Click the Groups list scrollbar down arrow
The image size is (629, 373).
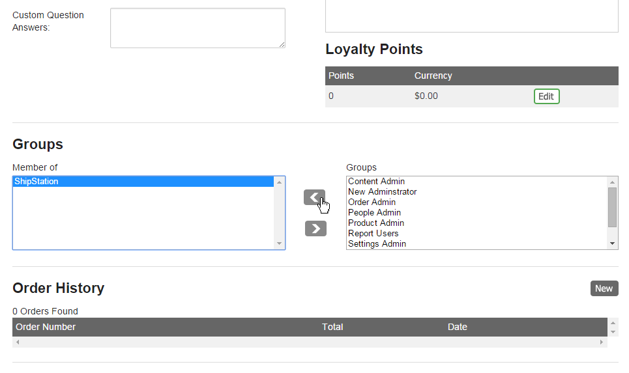pos(613,243)
